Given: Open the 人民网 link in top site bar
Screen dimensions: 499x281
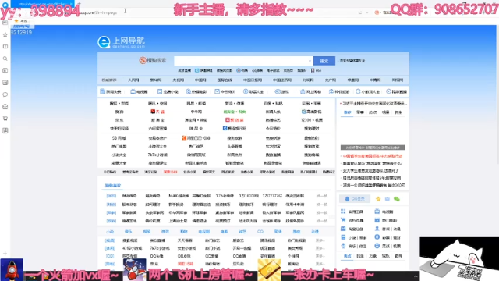Looking at the screenshot, I should tap(133, 80).
